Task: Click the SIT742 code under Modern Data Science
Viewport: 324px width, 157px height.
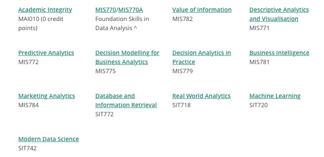Action: point(27,148)
